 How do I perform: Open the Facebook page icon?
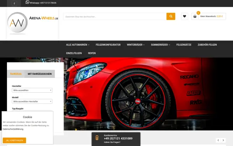coord(14,4)
